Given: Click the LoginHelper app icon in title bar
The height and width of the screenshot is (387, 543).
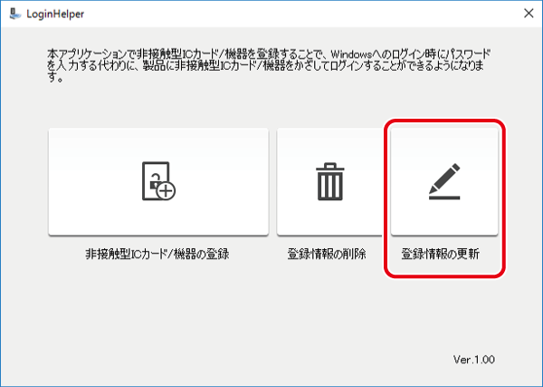Looking at the screenshot, I should (x=14, y=14).
